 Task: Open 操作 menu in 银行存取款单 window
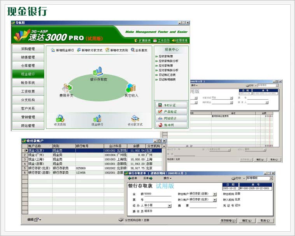pyautogui.click(x=167, y=178)
